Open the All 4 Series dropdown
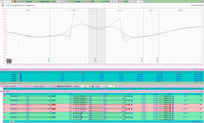Screen dimensions: 204x123 [x=28, y=86]
